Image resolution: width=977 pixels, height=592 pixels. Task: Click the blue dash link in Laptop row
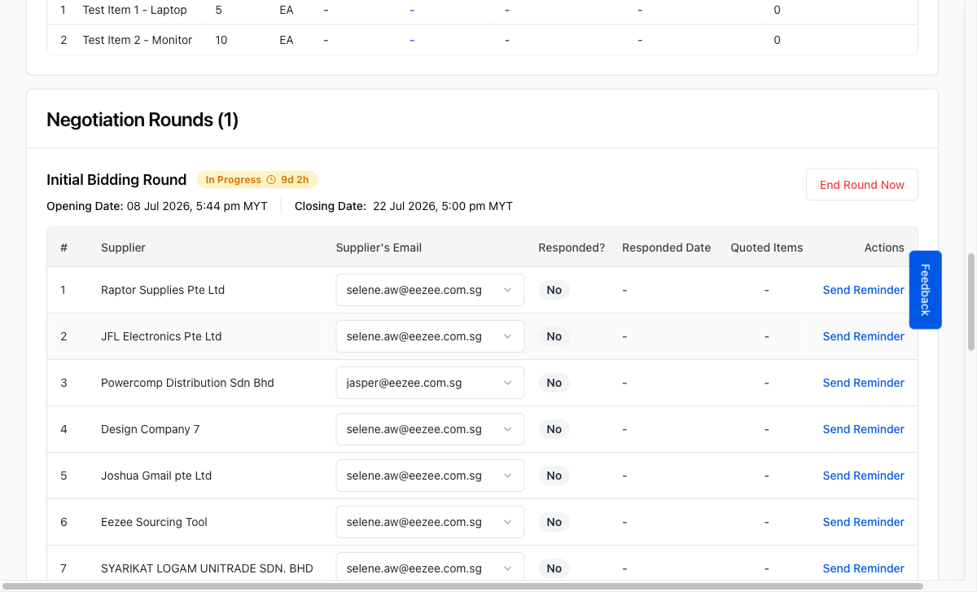coord(412,10)
